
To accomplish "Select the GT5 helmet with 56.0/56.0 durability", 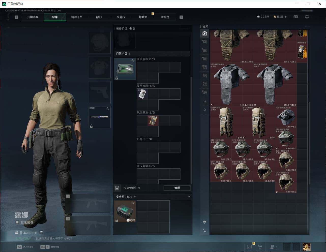I will [221, 150].
